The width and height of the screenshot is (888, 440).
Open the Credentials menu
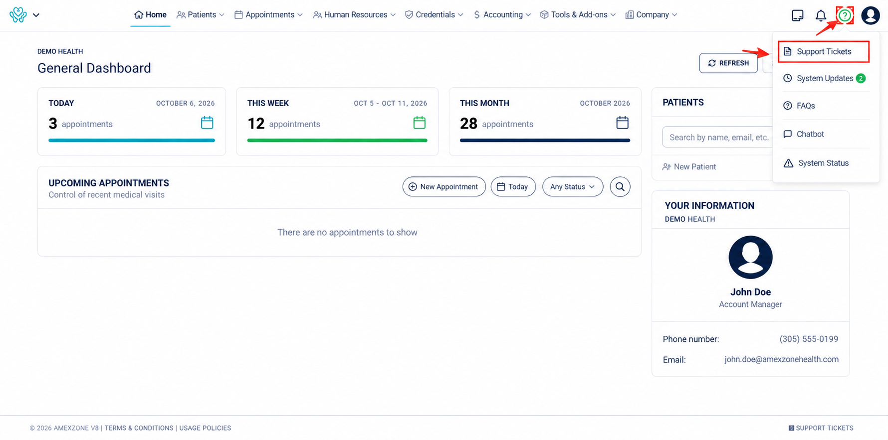[x=434, y=15]
